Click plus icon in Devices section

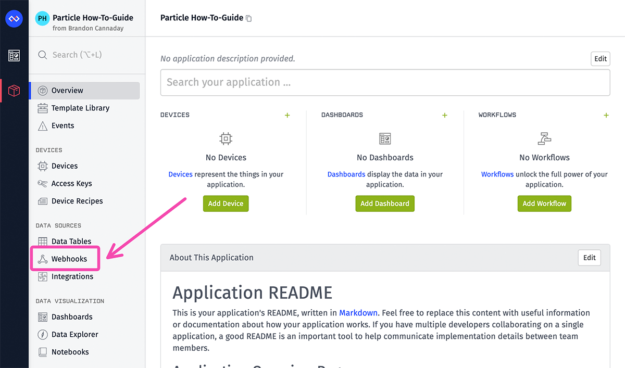[x=287, y=115]
